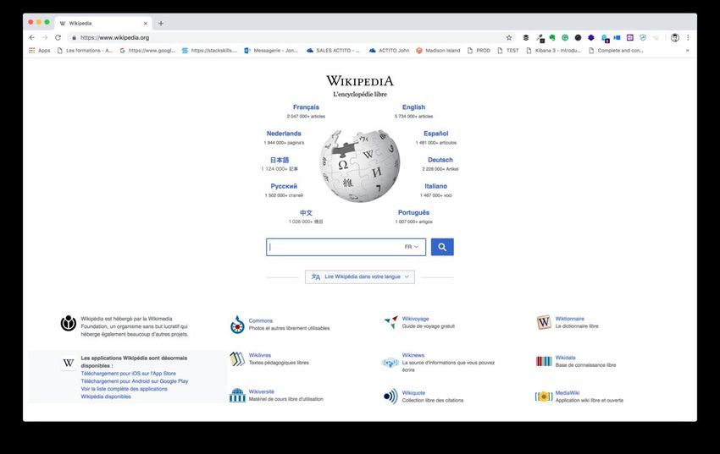Click inside the Wikipedia search field

pyautogui.click(x=335, y=247)
